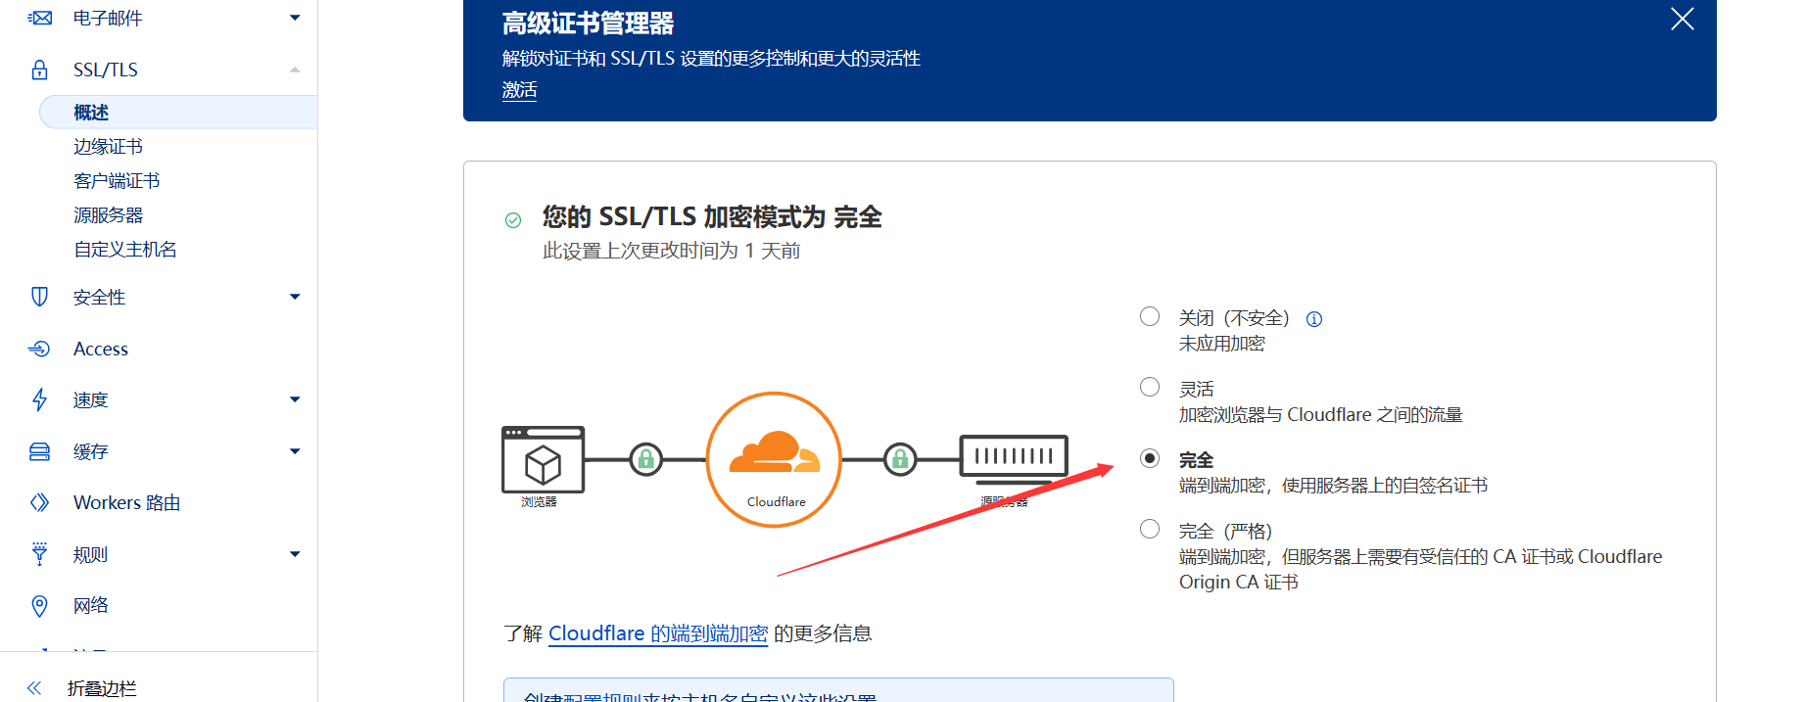Open the Cloudflare 端到端加密 documentation link
Image resolution: width=1805 pixels, height=702 pixels.
659,633
